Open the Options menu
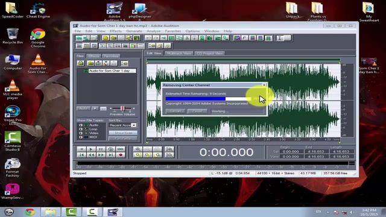386x217 pixels. [x=193, y=31]
